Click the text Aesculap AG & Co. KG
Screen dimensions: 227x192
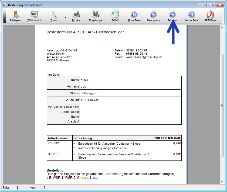(62, 50)
